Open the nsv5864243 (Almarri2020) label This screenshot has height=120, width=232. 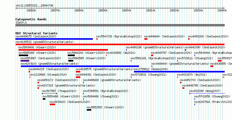(86, 53)
